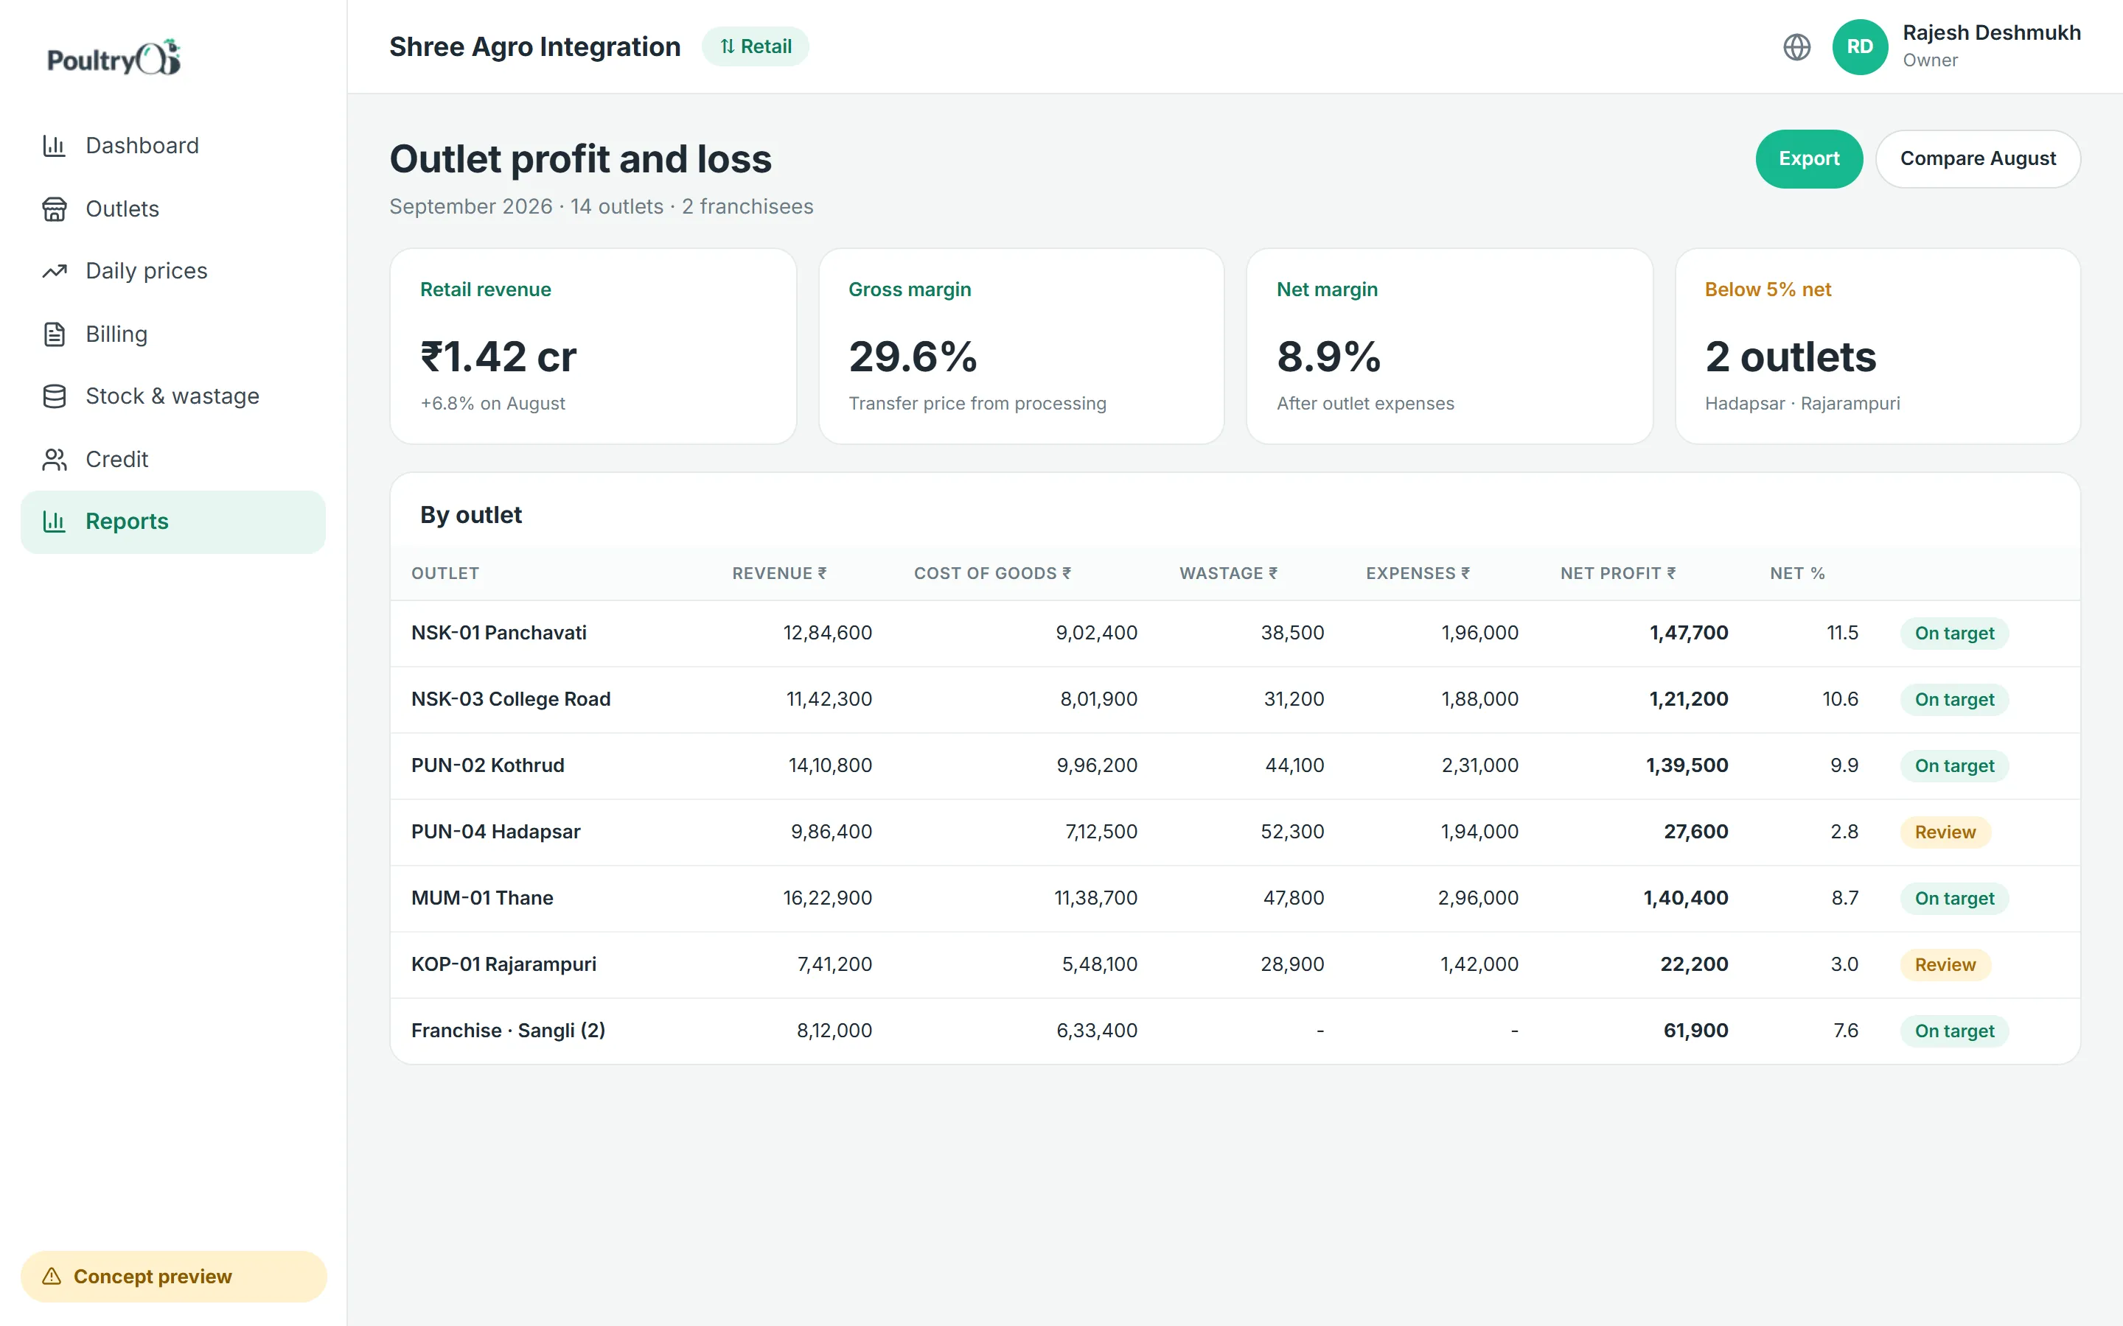Image resolution: width=2123 pixels, height=1326 pixels.
Task: Click the Credit people icon
Action: coord(55,460)
